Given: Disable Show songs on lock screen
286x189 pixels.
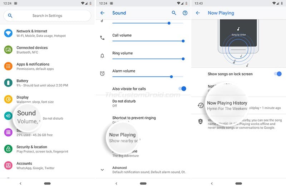Looking at the screenshot, I should pos(278,74).
